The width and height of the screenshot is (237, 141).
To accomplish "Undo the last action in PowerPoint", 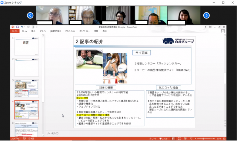I will point(22,27).
